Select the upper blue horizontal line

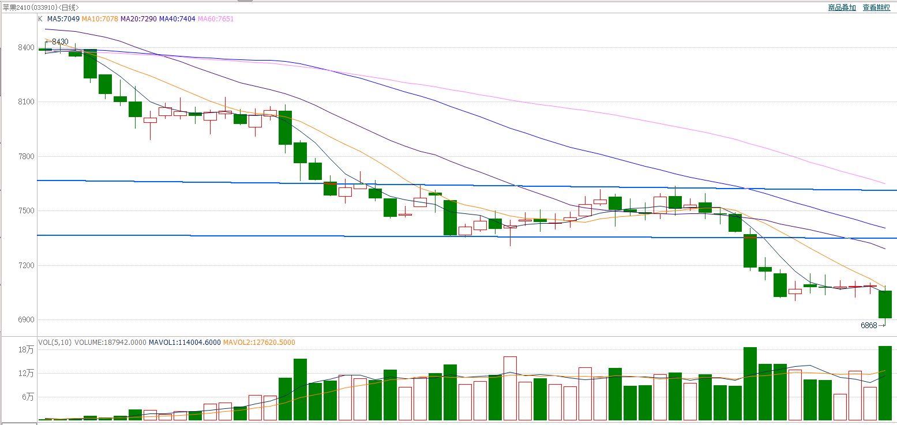point(461,184)
